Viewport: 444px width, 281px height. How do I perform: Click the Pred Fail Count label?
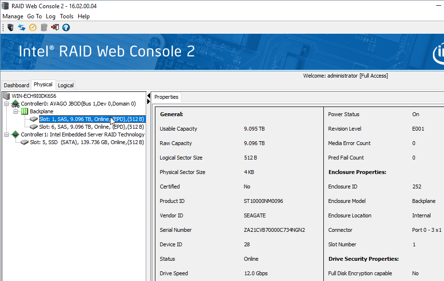(346, 158)
